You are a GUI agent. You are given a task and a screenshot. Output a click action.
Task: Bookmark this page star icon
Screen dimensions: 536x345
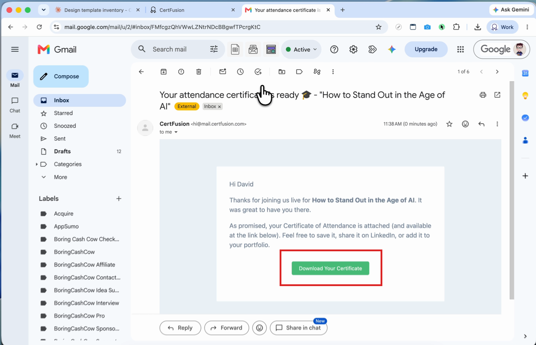(379, 27)
